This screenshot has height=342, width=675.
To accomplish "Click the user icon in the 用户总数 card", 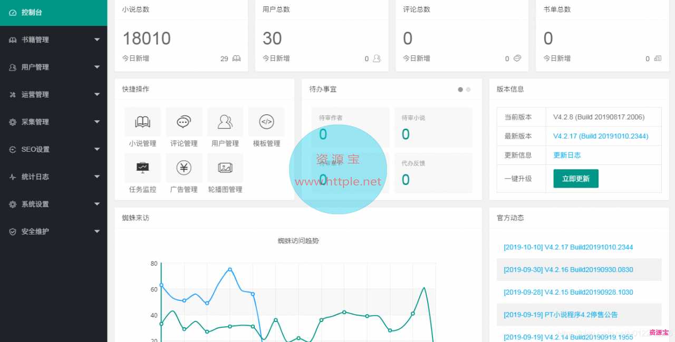I will point(377,58).
